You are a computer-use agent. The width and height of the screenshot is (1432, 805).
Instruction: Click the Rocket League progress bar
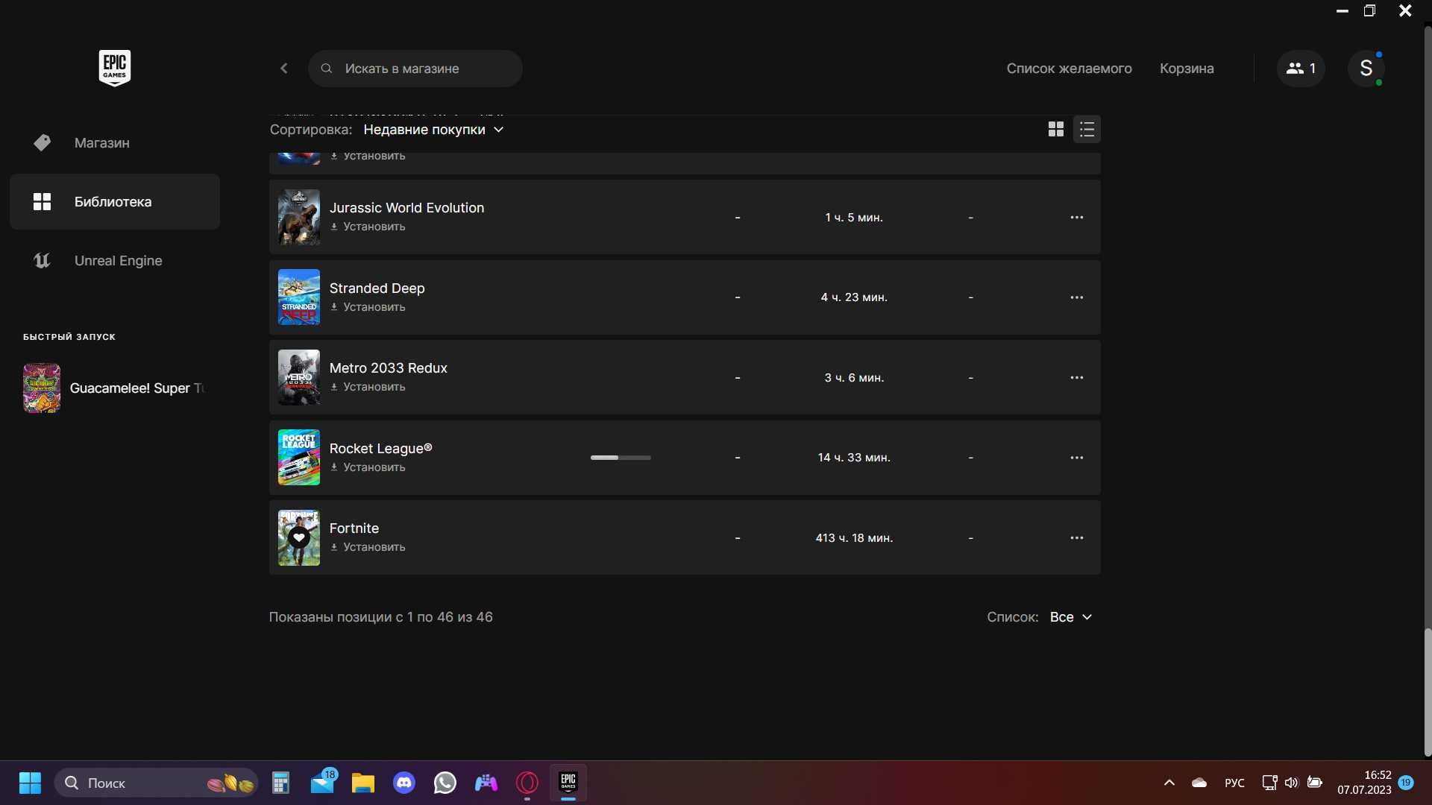coord(621,458)
